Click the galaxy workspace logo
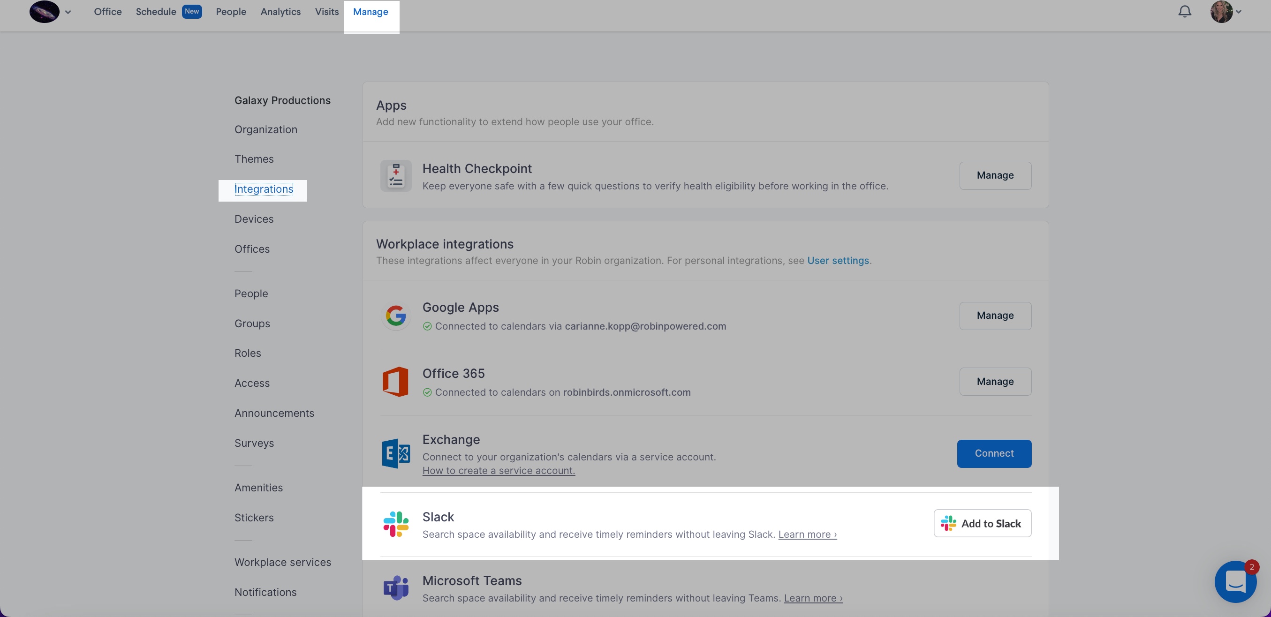The height and width of the screenshot is (617, 1271). [44, 11]
